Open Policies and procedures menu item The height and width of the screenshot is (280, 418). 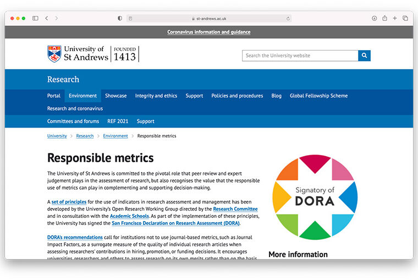pyautogui.click(x=237, y=96)
